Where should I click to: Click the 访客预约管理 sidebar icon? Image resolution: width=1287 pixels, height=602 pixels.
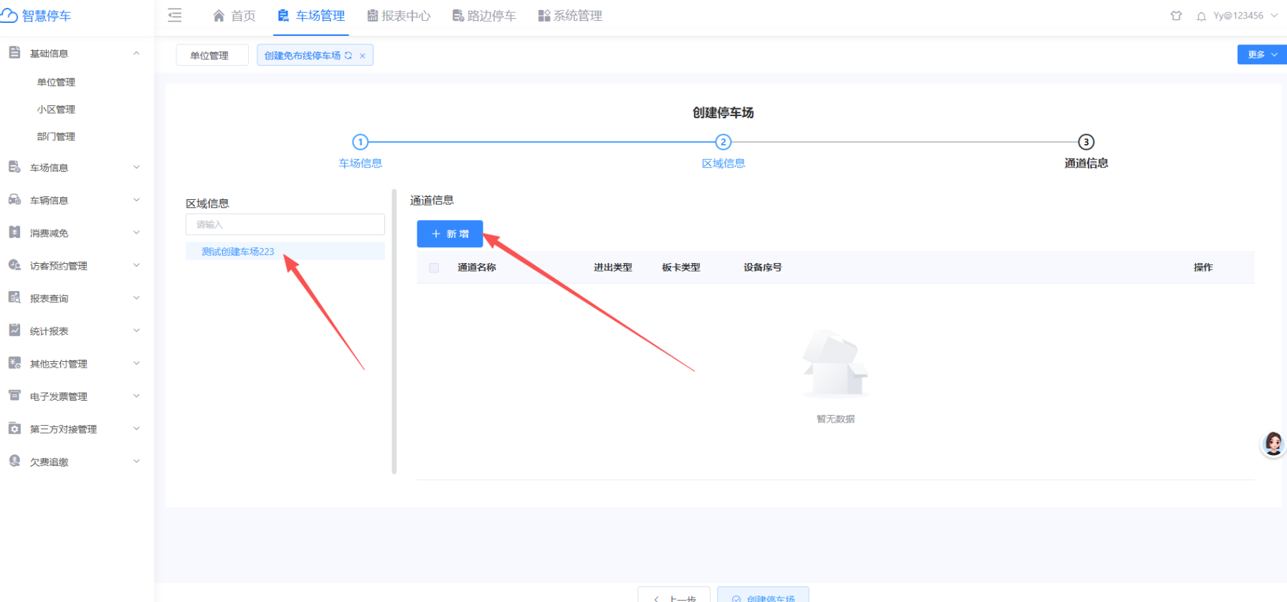14,265
